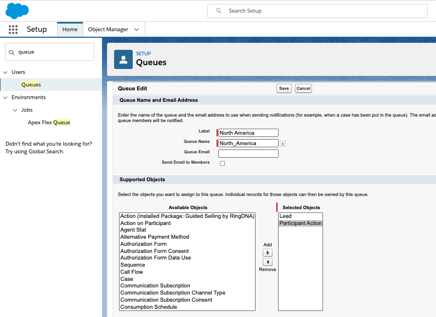
Task: Collapse the Environments tree section
Action: click(5, 97)
